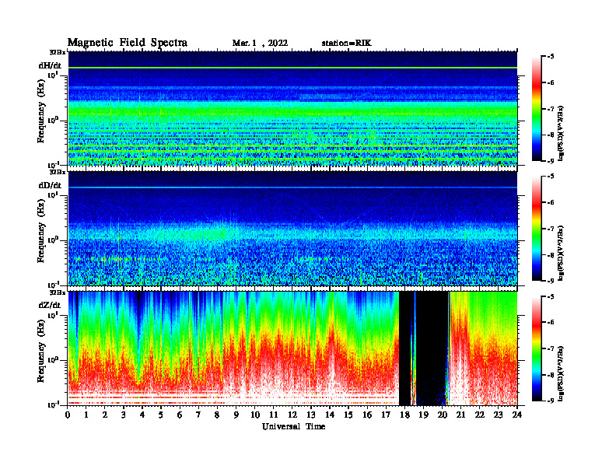Click the "-9" tick on the dH/dt color bar
The width and height of the screenshot is (616, 476).
click(x=551, y=161)
